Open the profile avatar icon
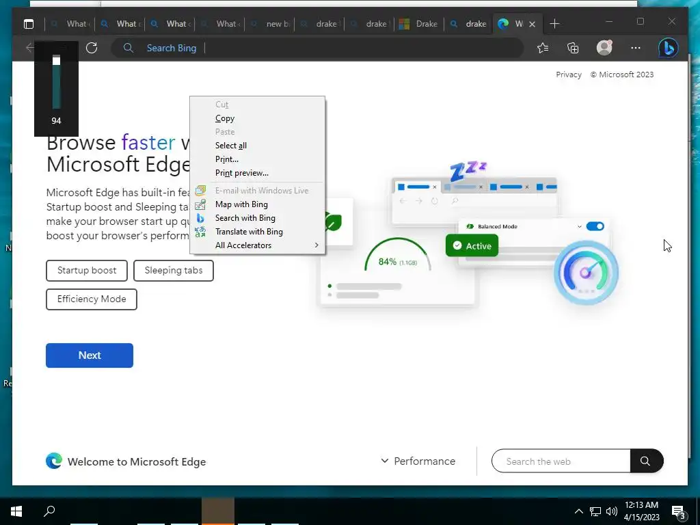This screenshot has width=700, height=525. tap(604, 48)
